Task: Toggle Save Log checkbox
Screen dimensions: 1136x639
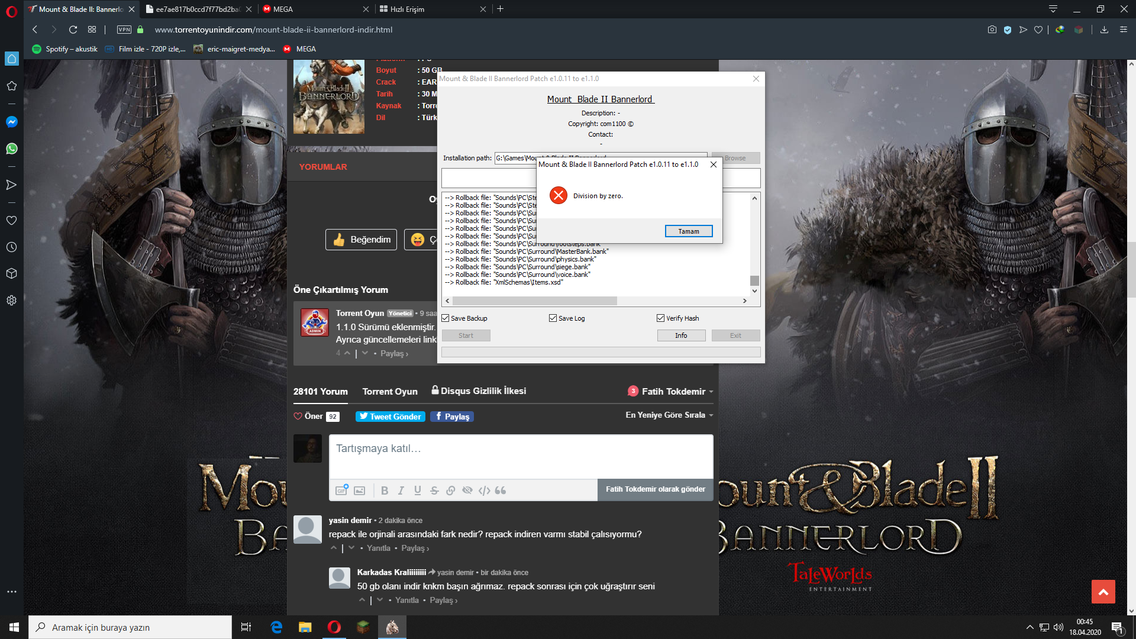Action: tap(553, 318)
